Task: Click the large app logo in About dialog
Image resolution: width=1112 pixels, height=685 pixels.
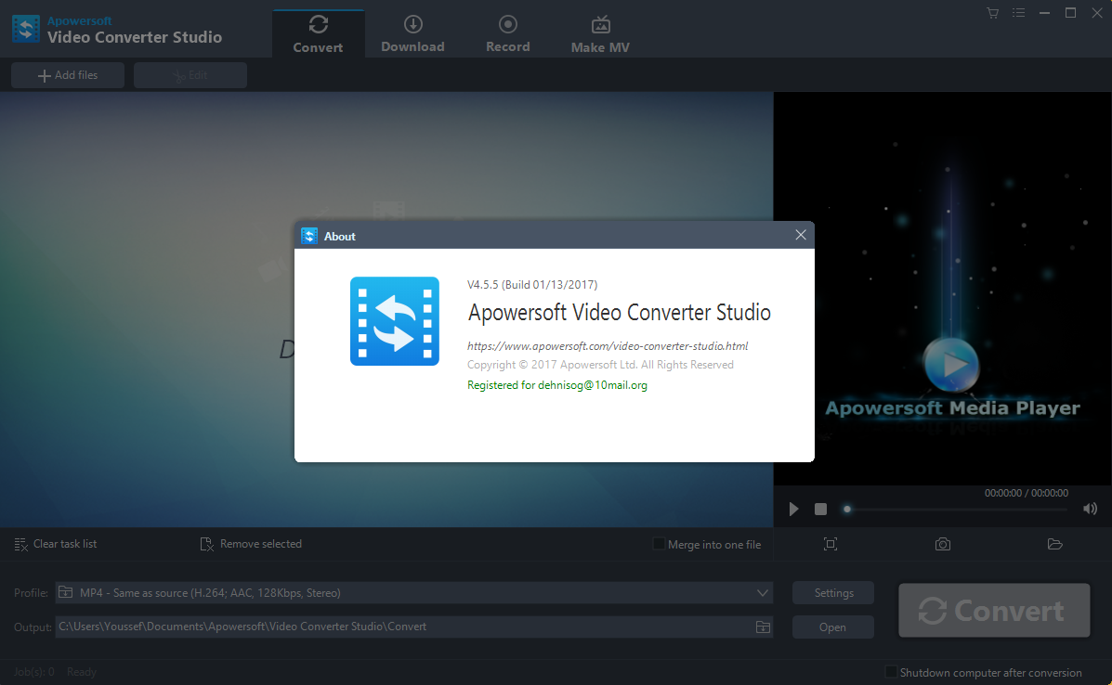Action: point(394,321)
